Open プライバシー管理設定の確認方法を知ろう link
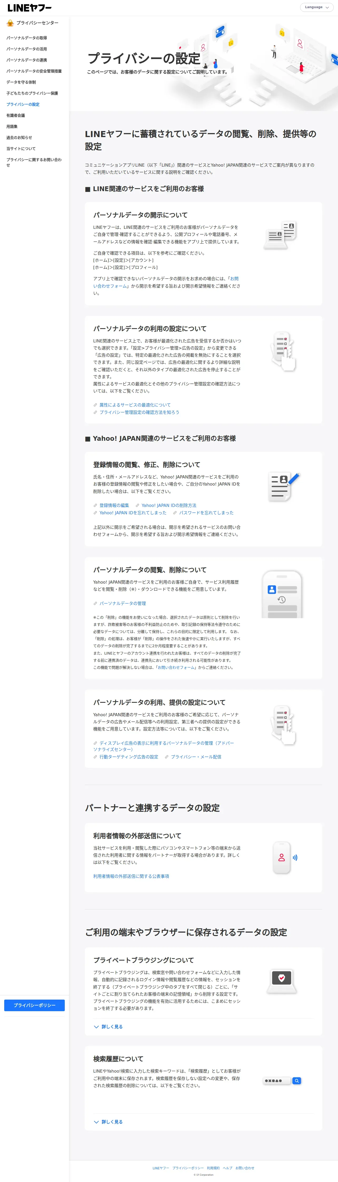338x1182 pixels. tap(139, 412)
